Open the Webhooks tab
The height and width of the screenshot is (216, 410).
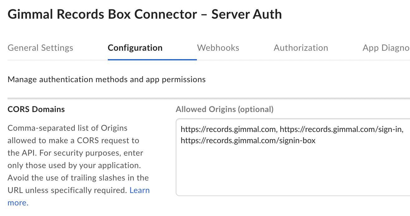tap(218, 48)
